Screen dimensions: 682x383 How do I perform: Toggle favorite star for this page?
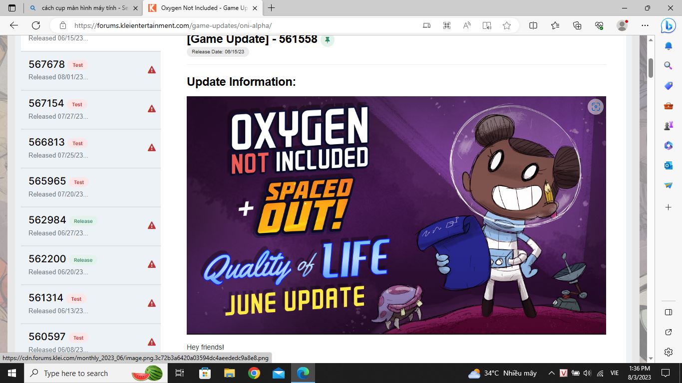point(506,24)
